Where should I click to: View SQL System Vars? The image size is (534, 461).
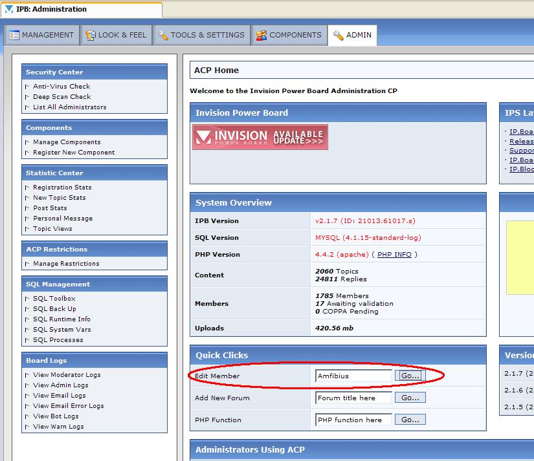coord(62,330)
